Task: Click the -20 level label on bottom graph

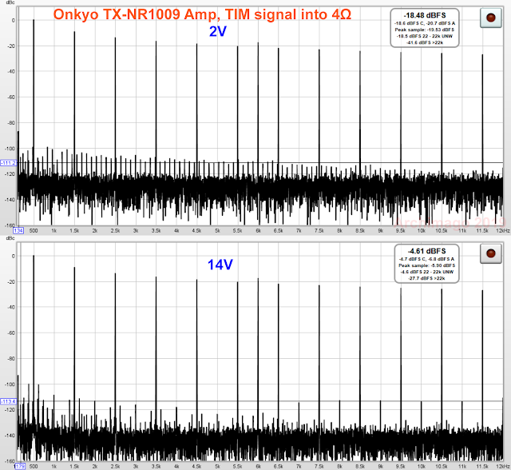Action: [11, 282]
